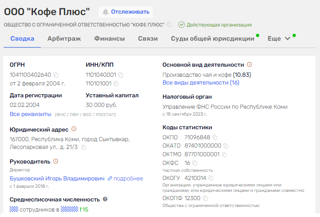
Task: Click the date text с 18 сентября 2023 г.
Action: tap(185, 114)
